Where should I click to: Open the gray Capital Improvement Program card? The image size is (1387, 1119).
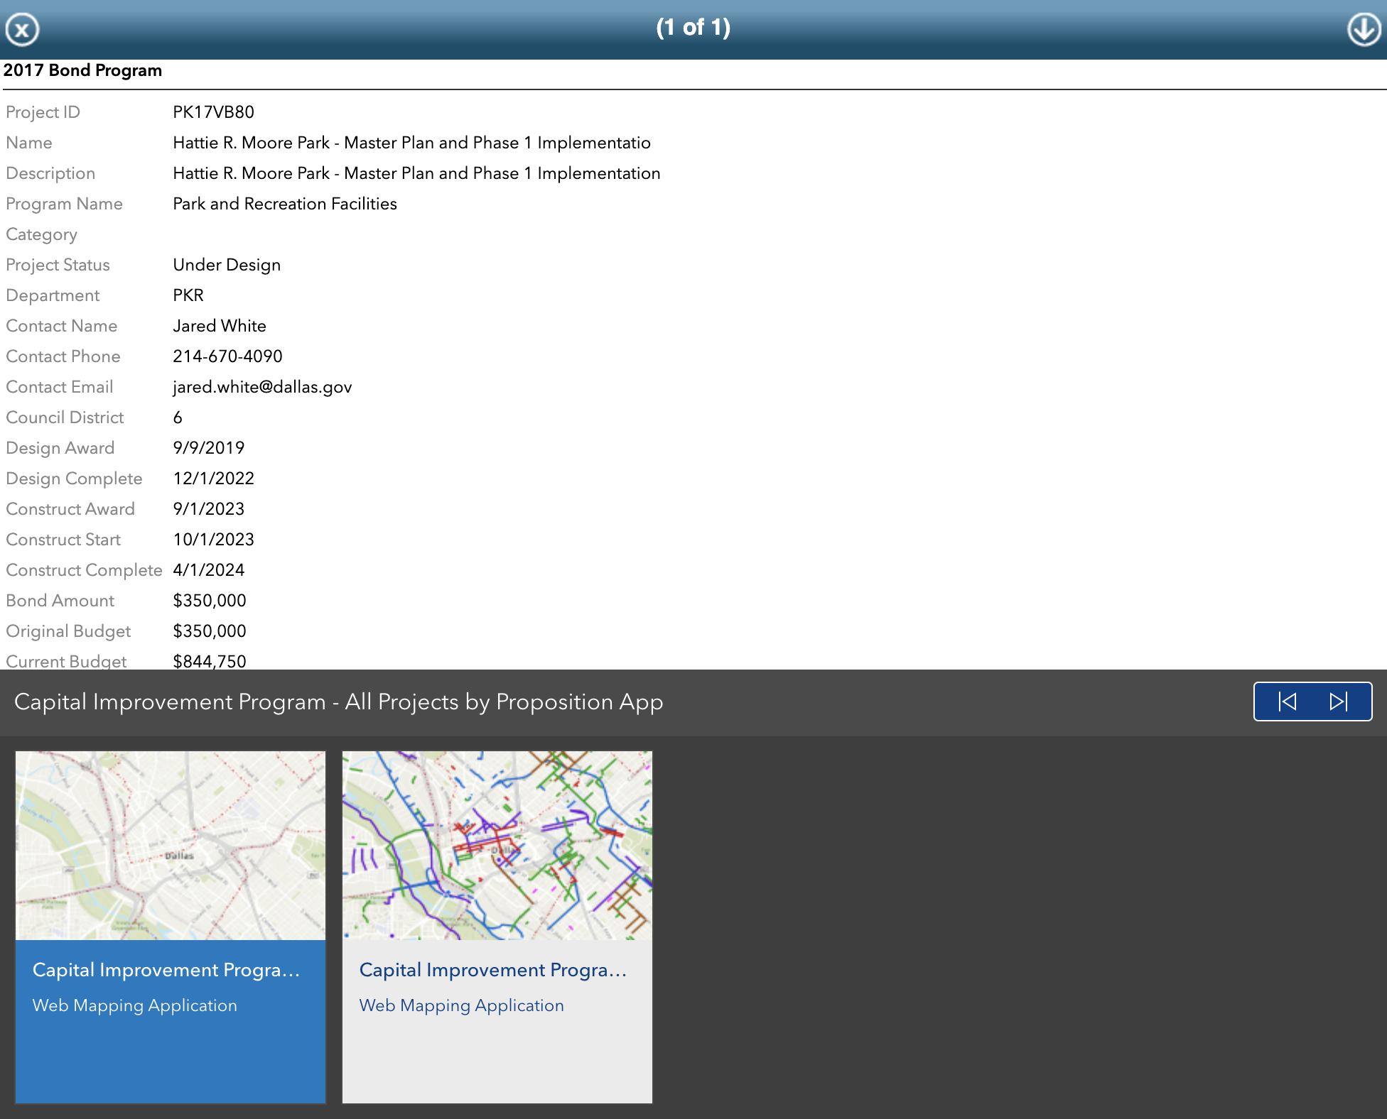pos(497,927)
